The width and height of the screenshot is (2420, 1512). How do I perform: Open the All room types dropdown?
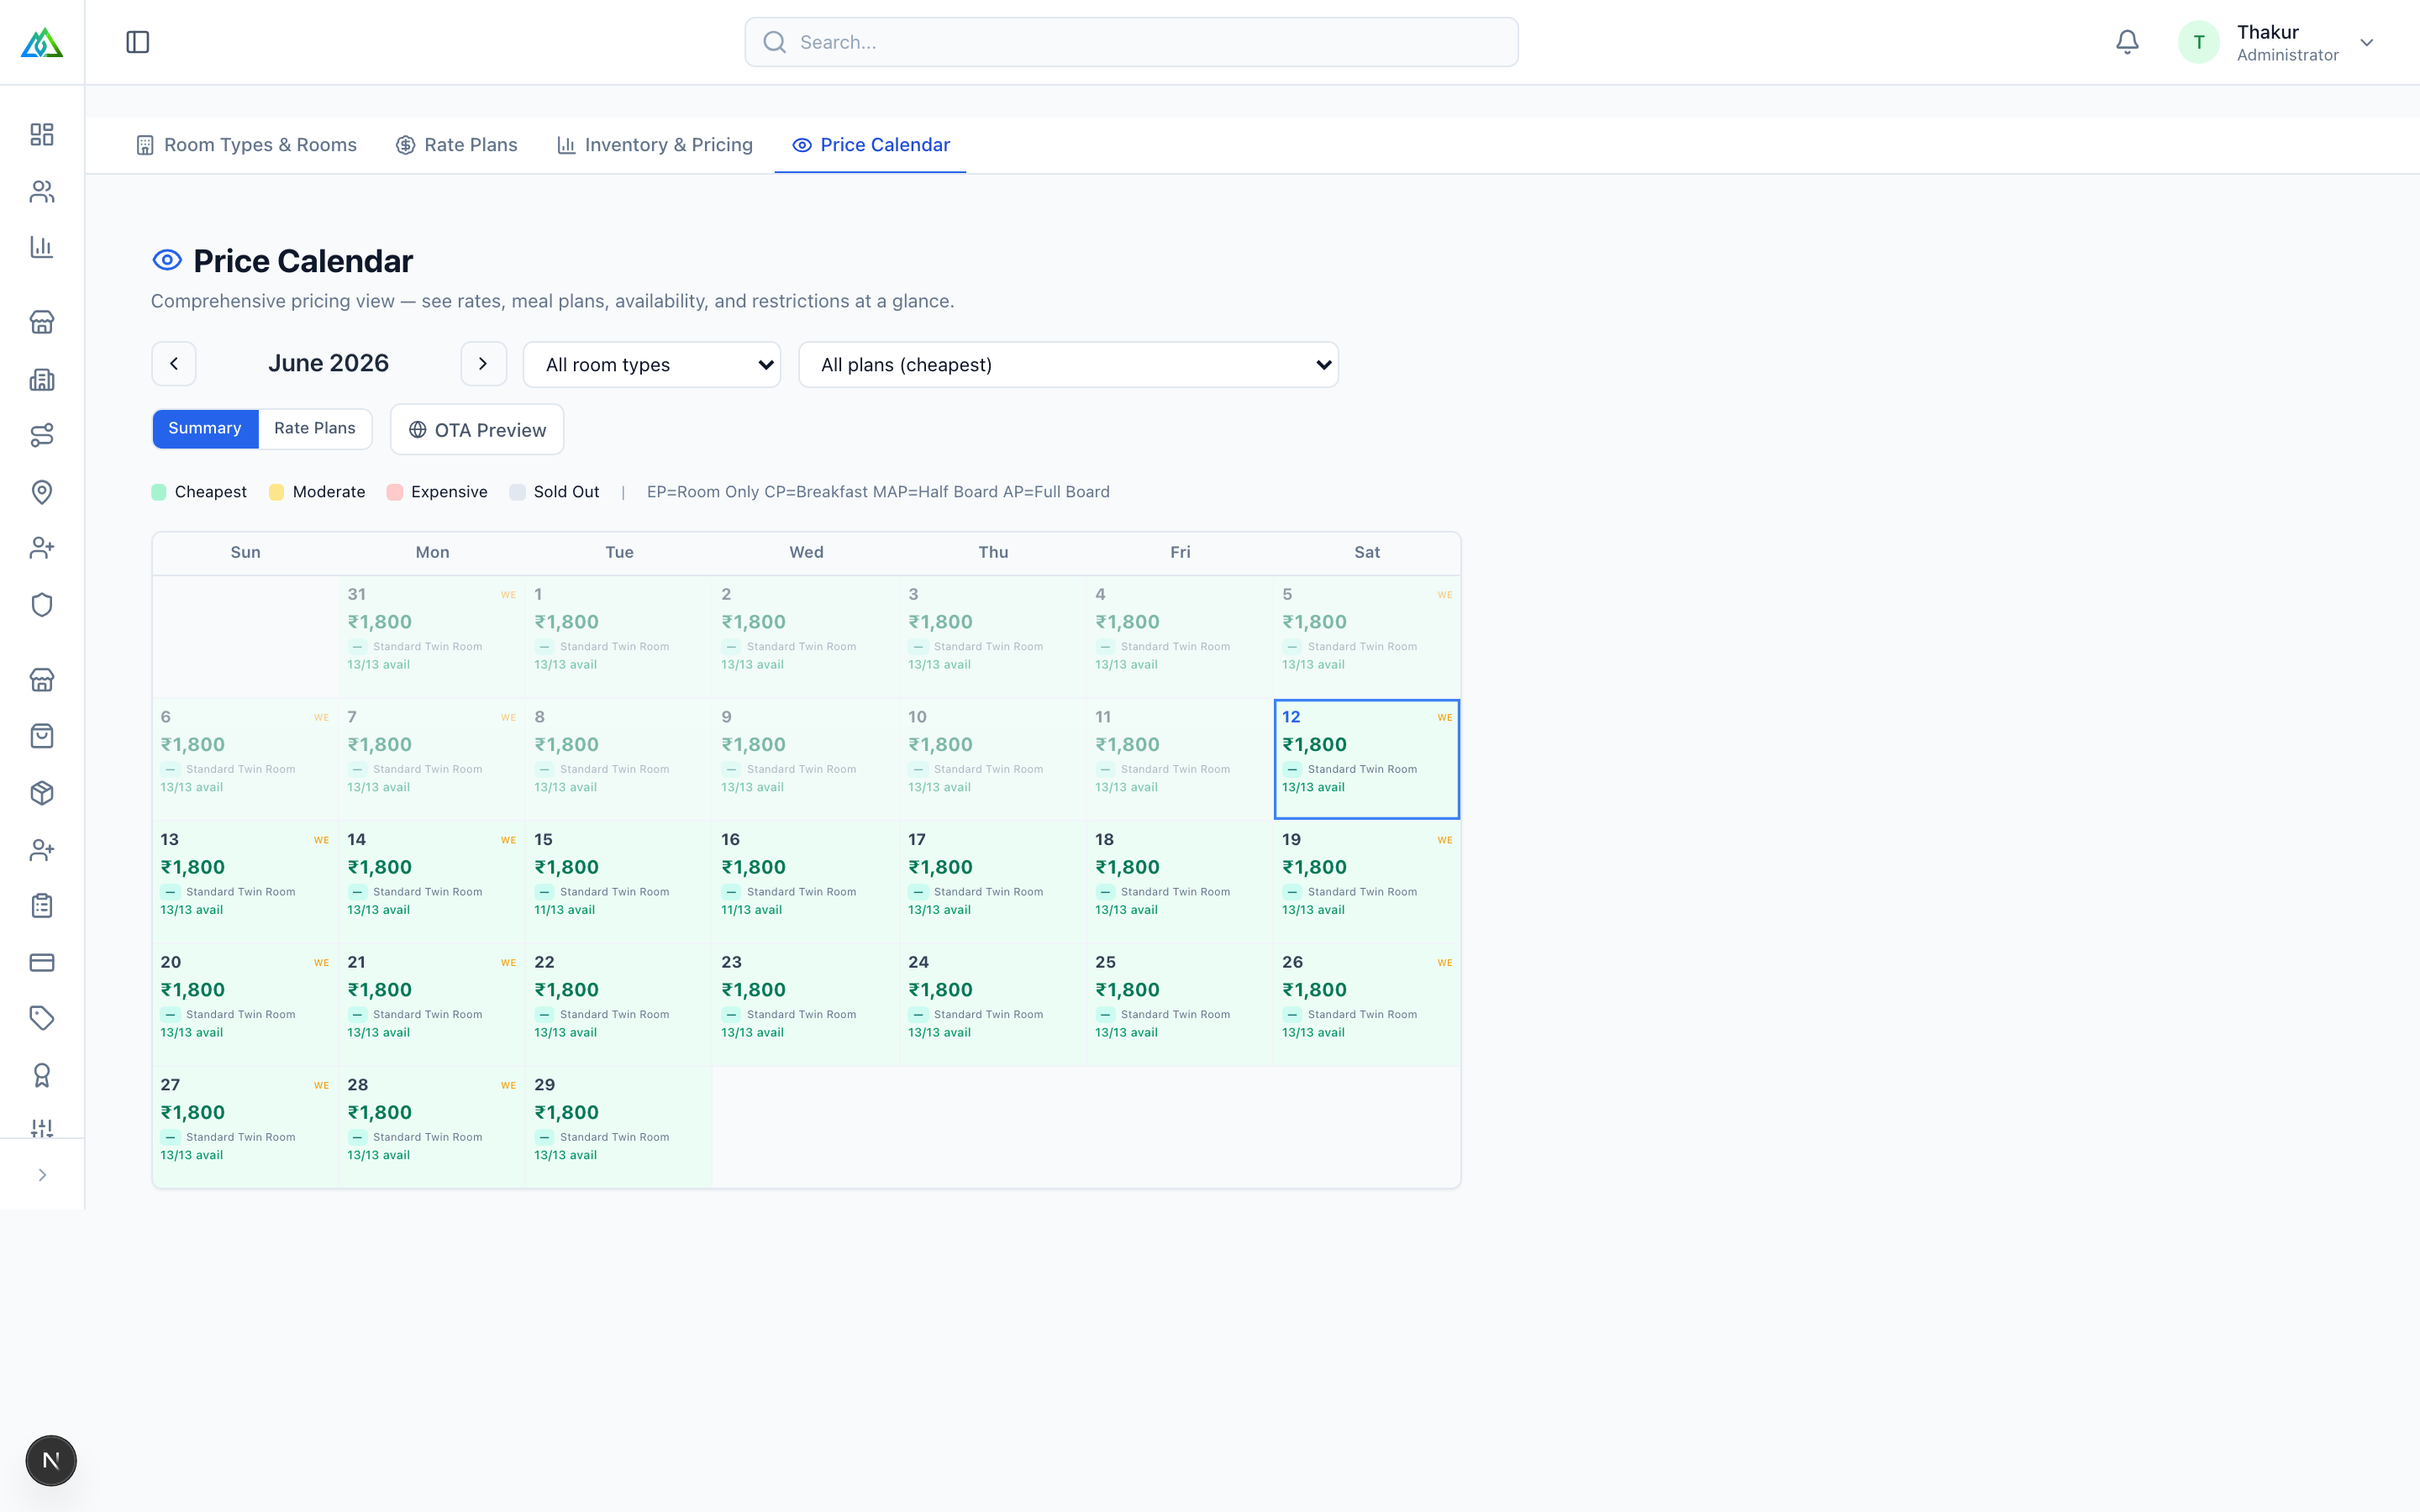[652, 365]
